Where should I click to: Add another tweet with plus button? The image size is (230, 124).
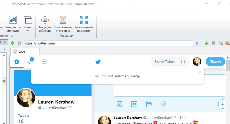click(222, 104)
